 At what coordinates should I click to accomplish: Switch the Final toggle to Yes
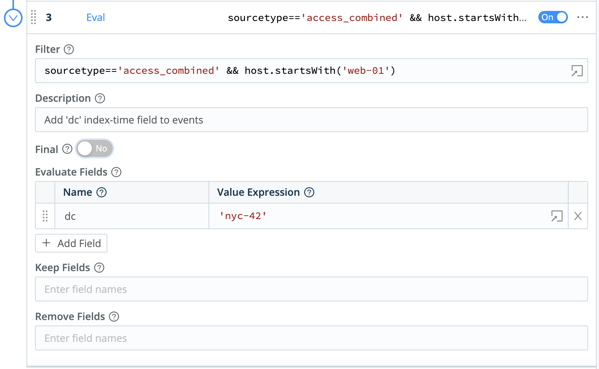coord(95,149)
